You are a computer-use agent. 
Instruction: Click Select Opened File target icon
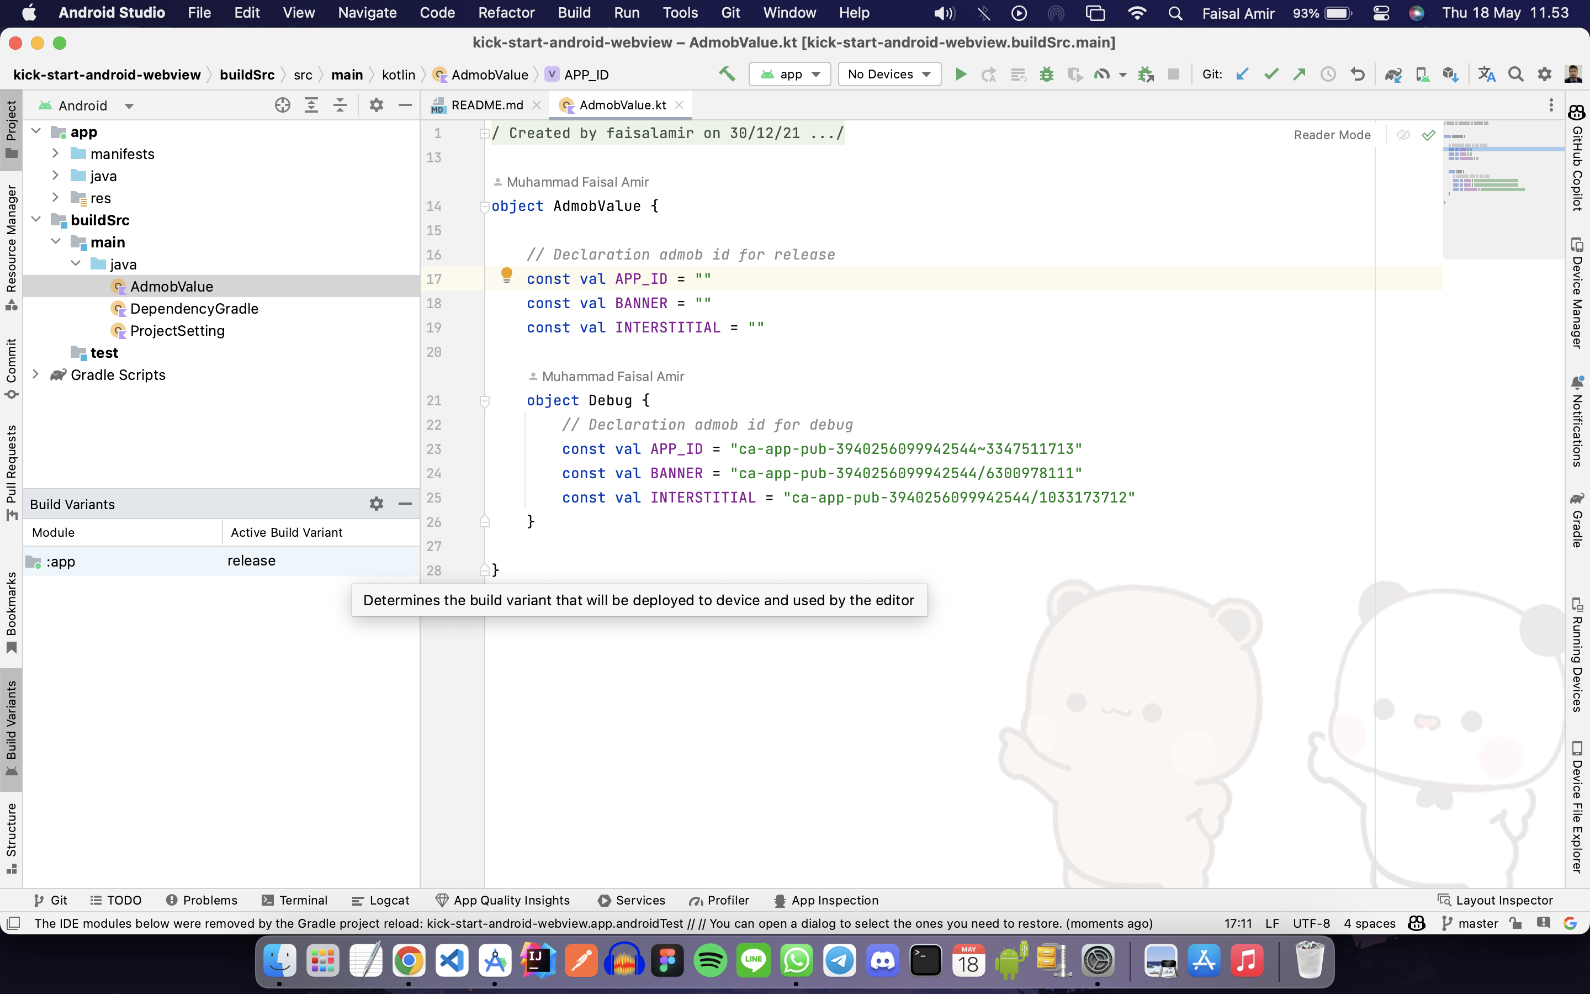point(283,105)
